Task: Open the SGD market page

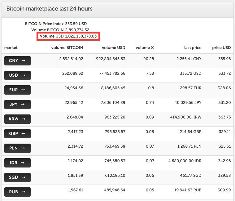Action: pyautogui.click(x=17, y=177)
